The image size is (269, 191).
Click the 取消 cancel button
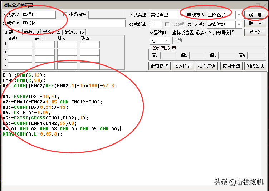[x=255, y=23]
